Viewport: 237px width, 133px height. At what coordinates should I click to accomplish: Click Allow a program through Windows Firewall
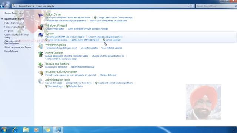(88, 29)
